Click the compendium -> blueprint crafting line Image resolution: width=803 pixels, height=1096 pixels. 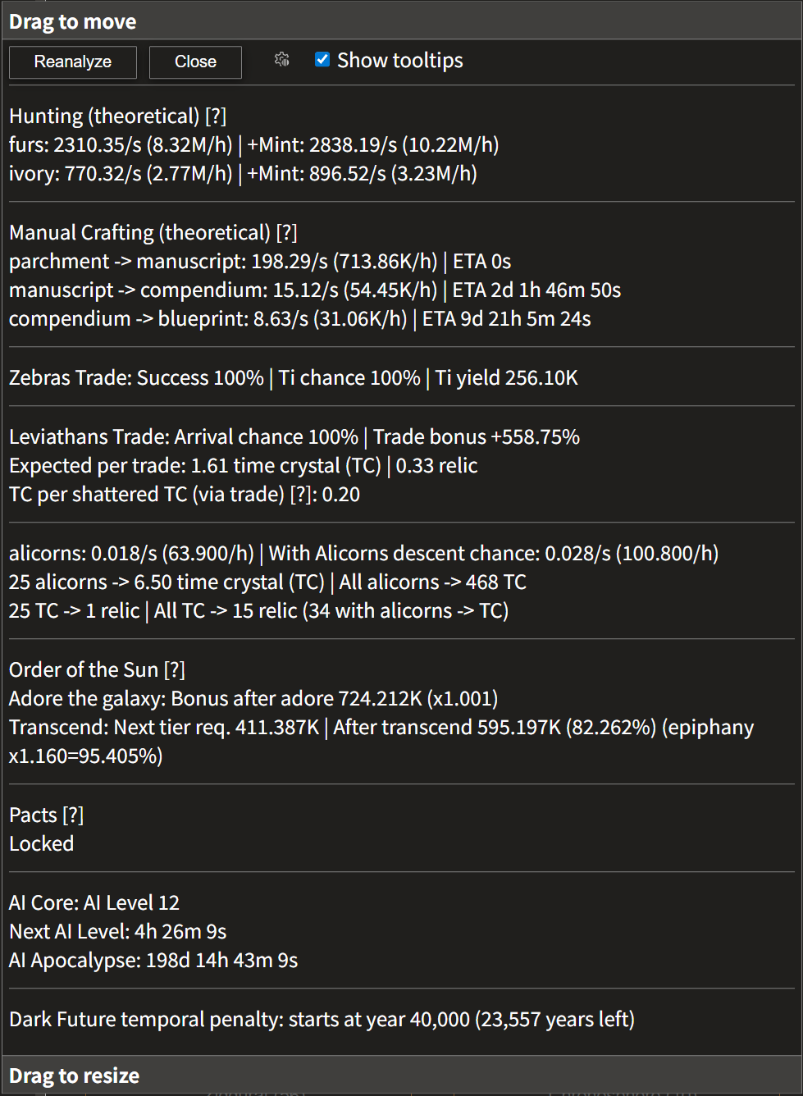300,319
